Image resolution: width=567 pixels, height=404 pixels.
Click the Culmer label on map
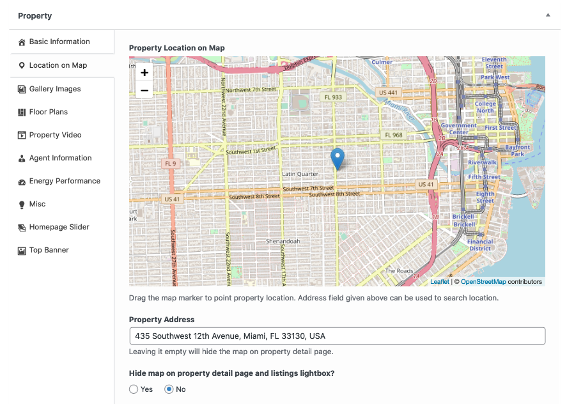point(382,62)
